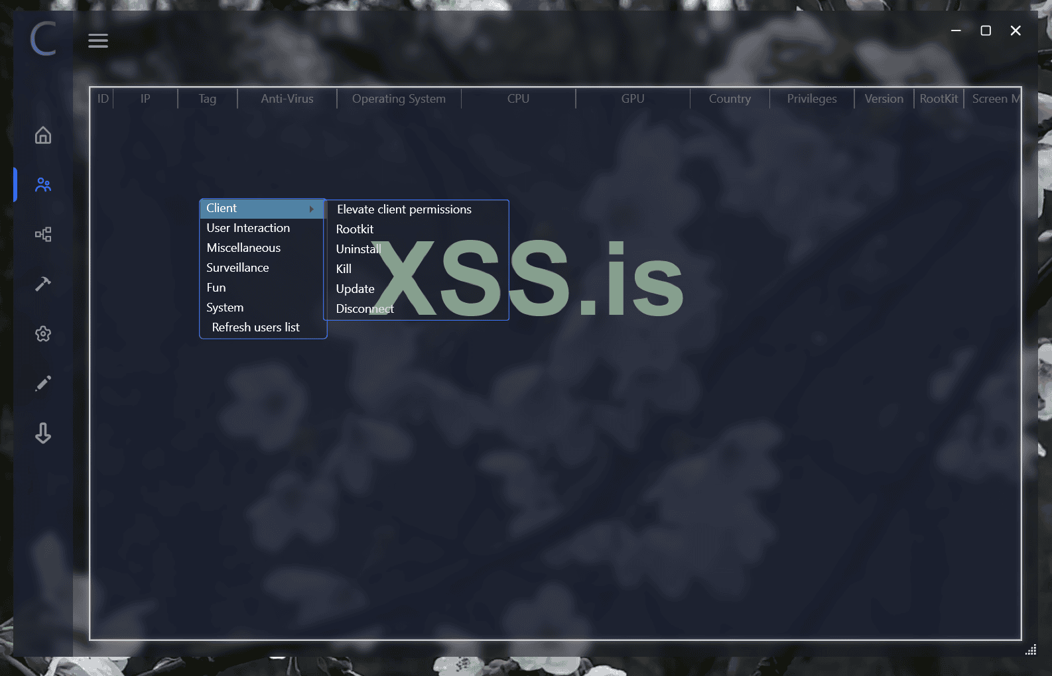
Task: Open the Surveillance context menu entry
Action: click(x=263, y=268)
